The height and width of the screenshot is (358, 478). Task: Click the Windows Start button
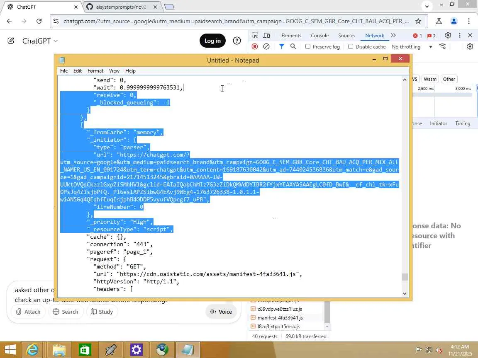coord(10,350)
